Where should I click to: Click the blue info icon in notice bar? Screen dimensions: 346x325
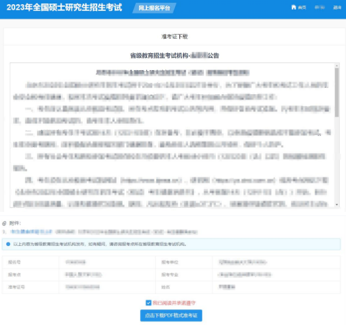click(8, 244)
